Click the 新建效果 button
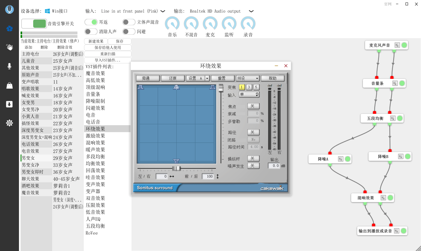421x251 pixels. click(96, 41)
